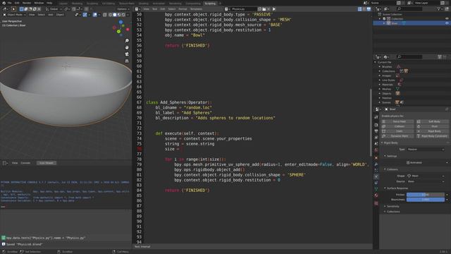Open a text file using the folder icon
The height and width of the screenshot is (254, 451).
pyautogui.click(x=264, y=9)
